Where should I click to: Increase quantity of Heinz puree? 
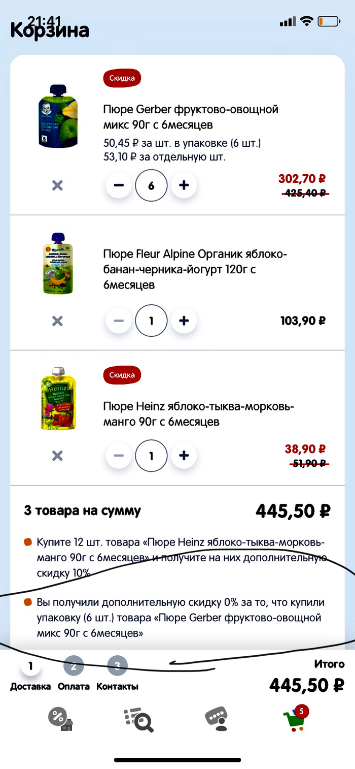pos(184,456)
